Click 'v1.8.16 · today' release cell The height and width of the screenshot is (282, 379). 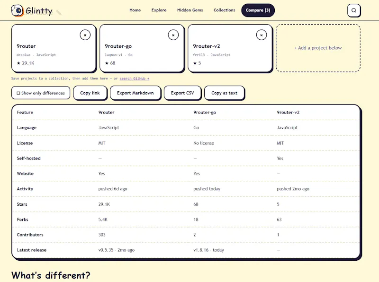point(208,250)
